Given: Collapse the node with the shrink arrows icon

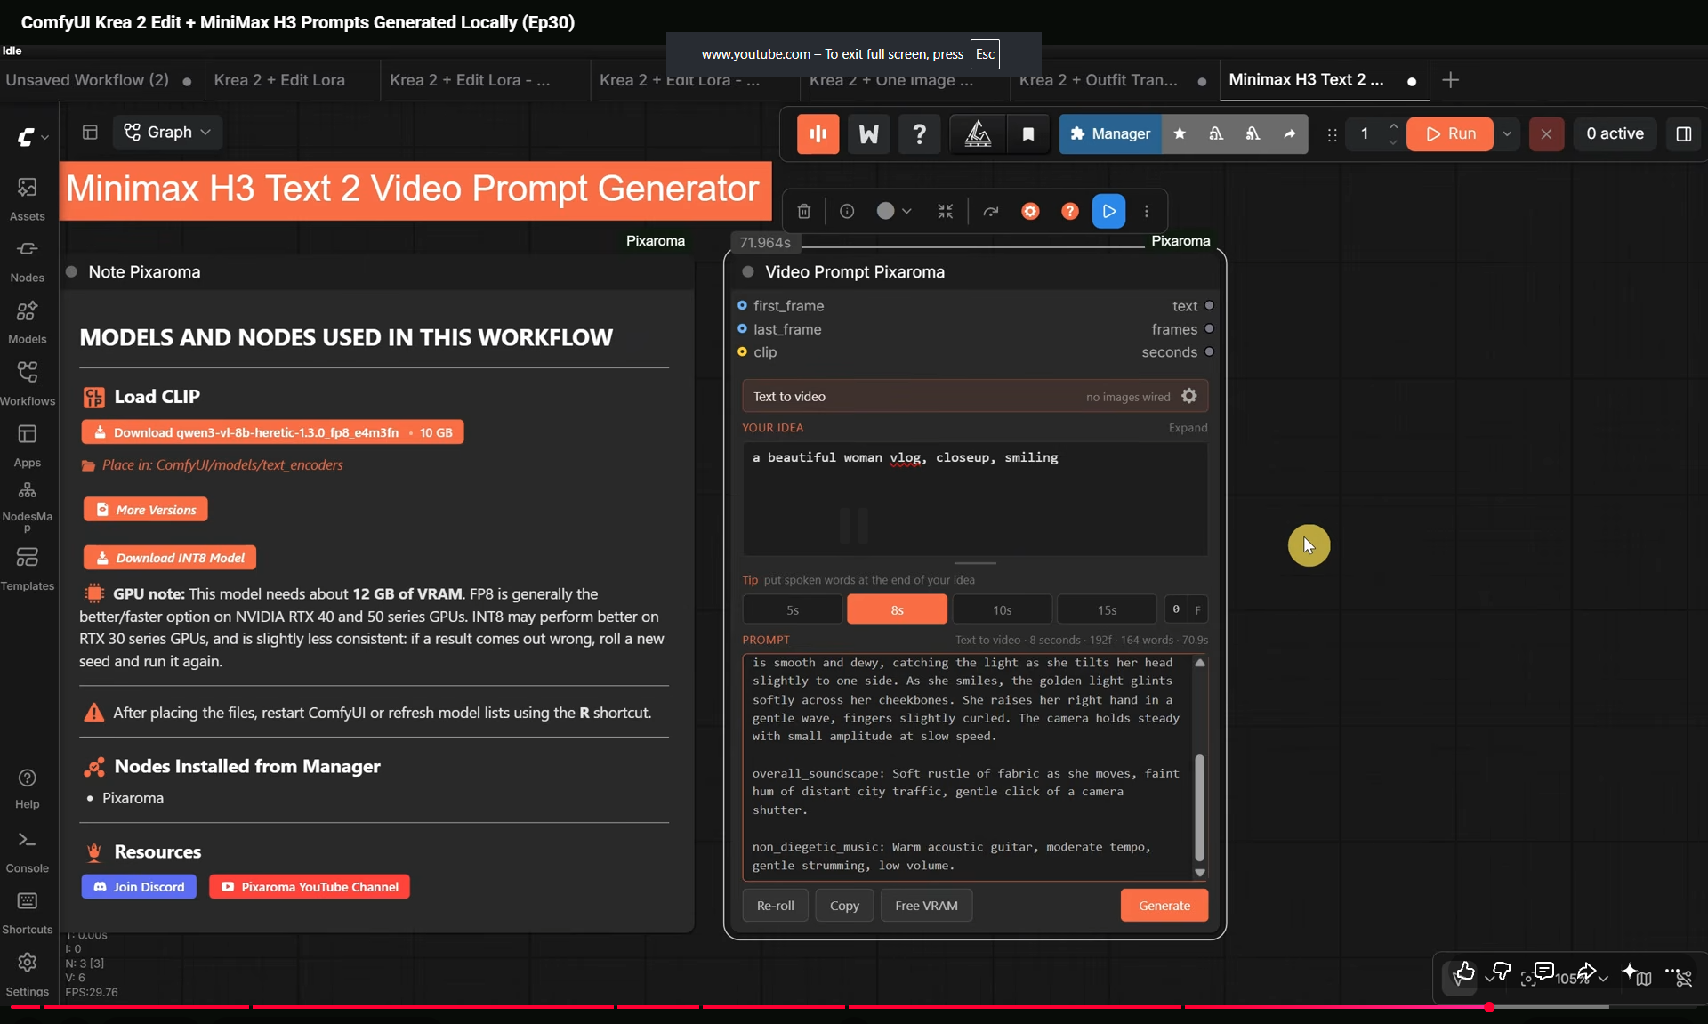Looking at the screenshot, I should [945, 211].
